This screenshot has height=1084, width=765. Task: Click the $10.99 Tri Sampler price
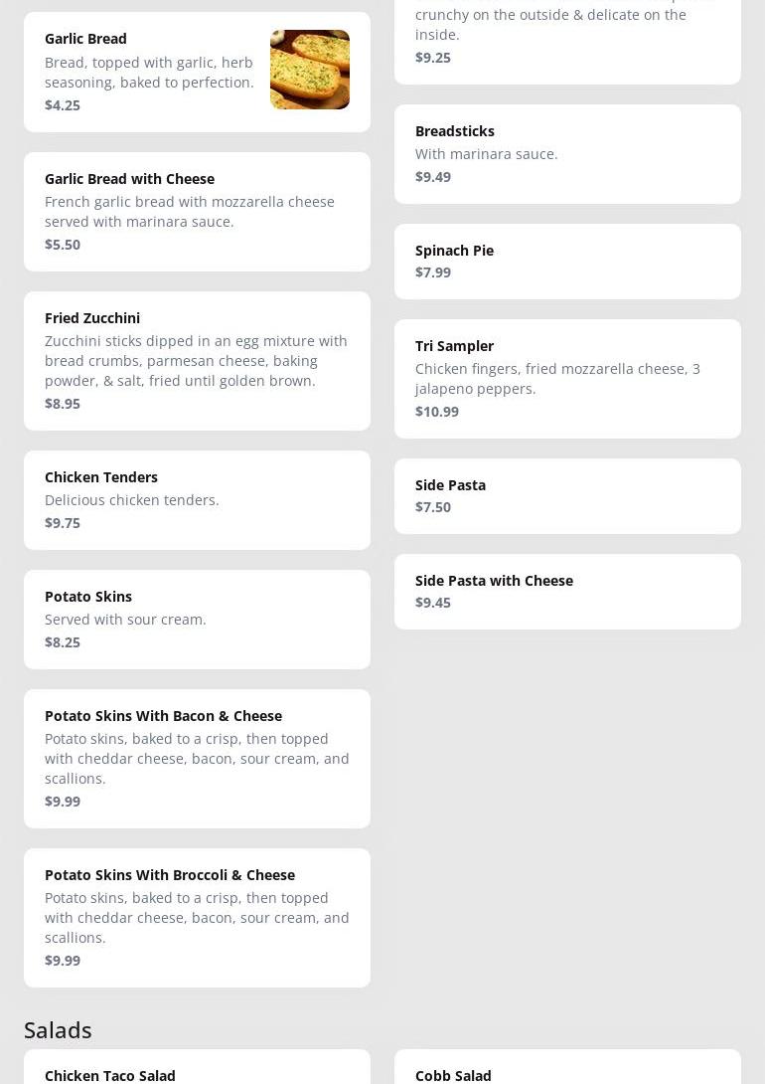[x=437, y=412]
